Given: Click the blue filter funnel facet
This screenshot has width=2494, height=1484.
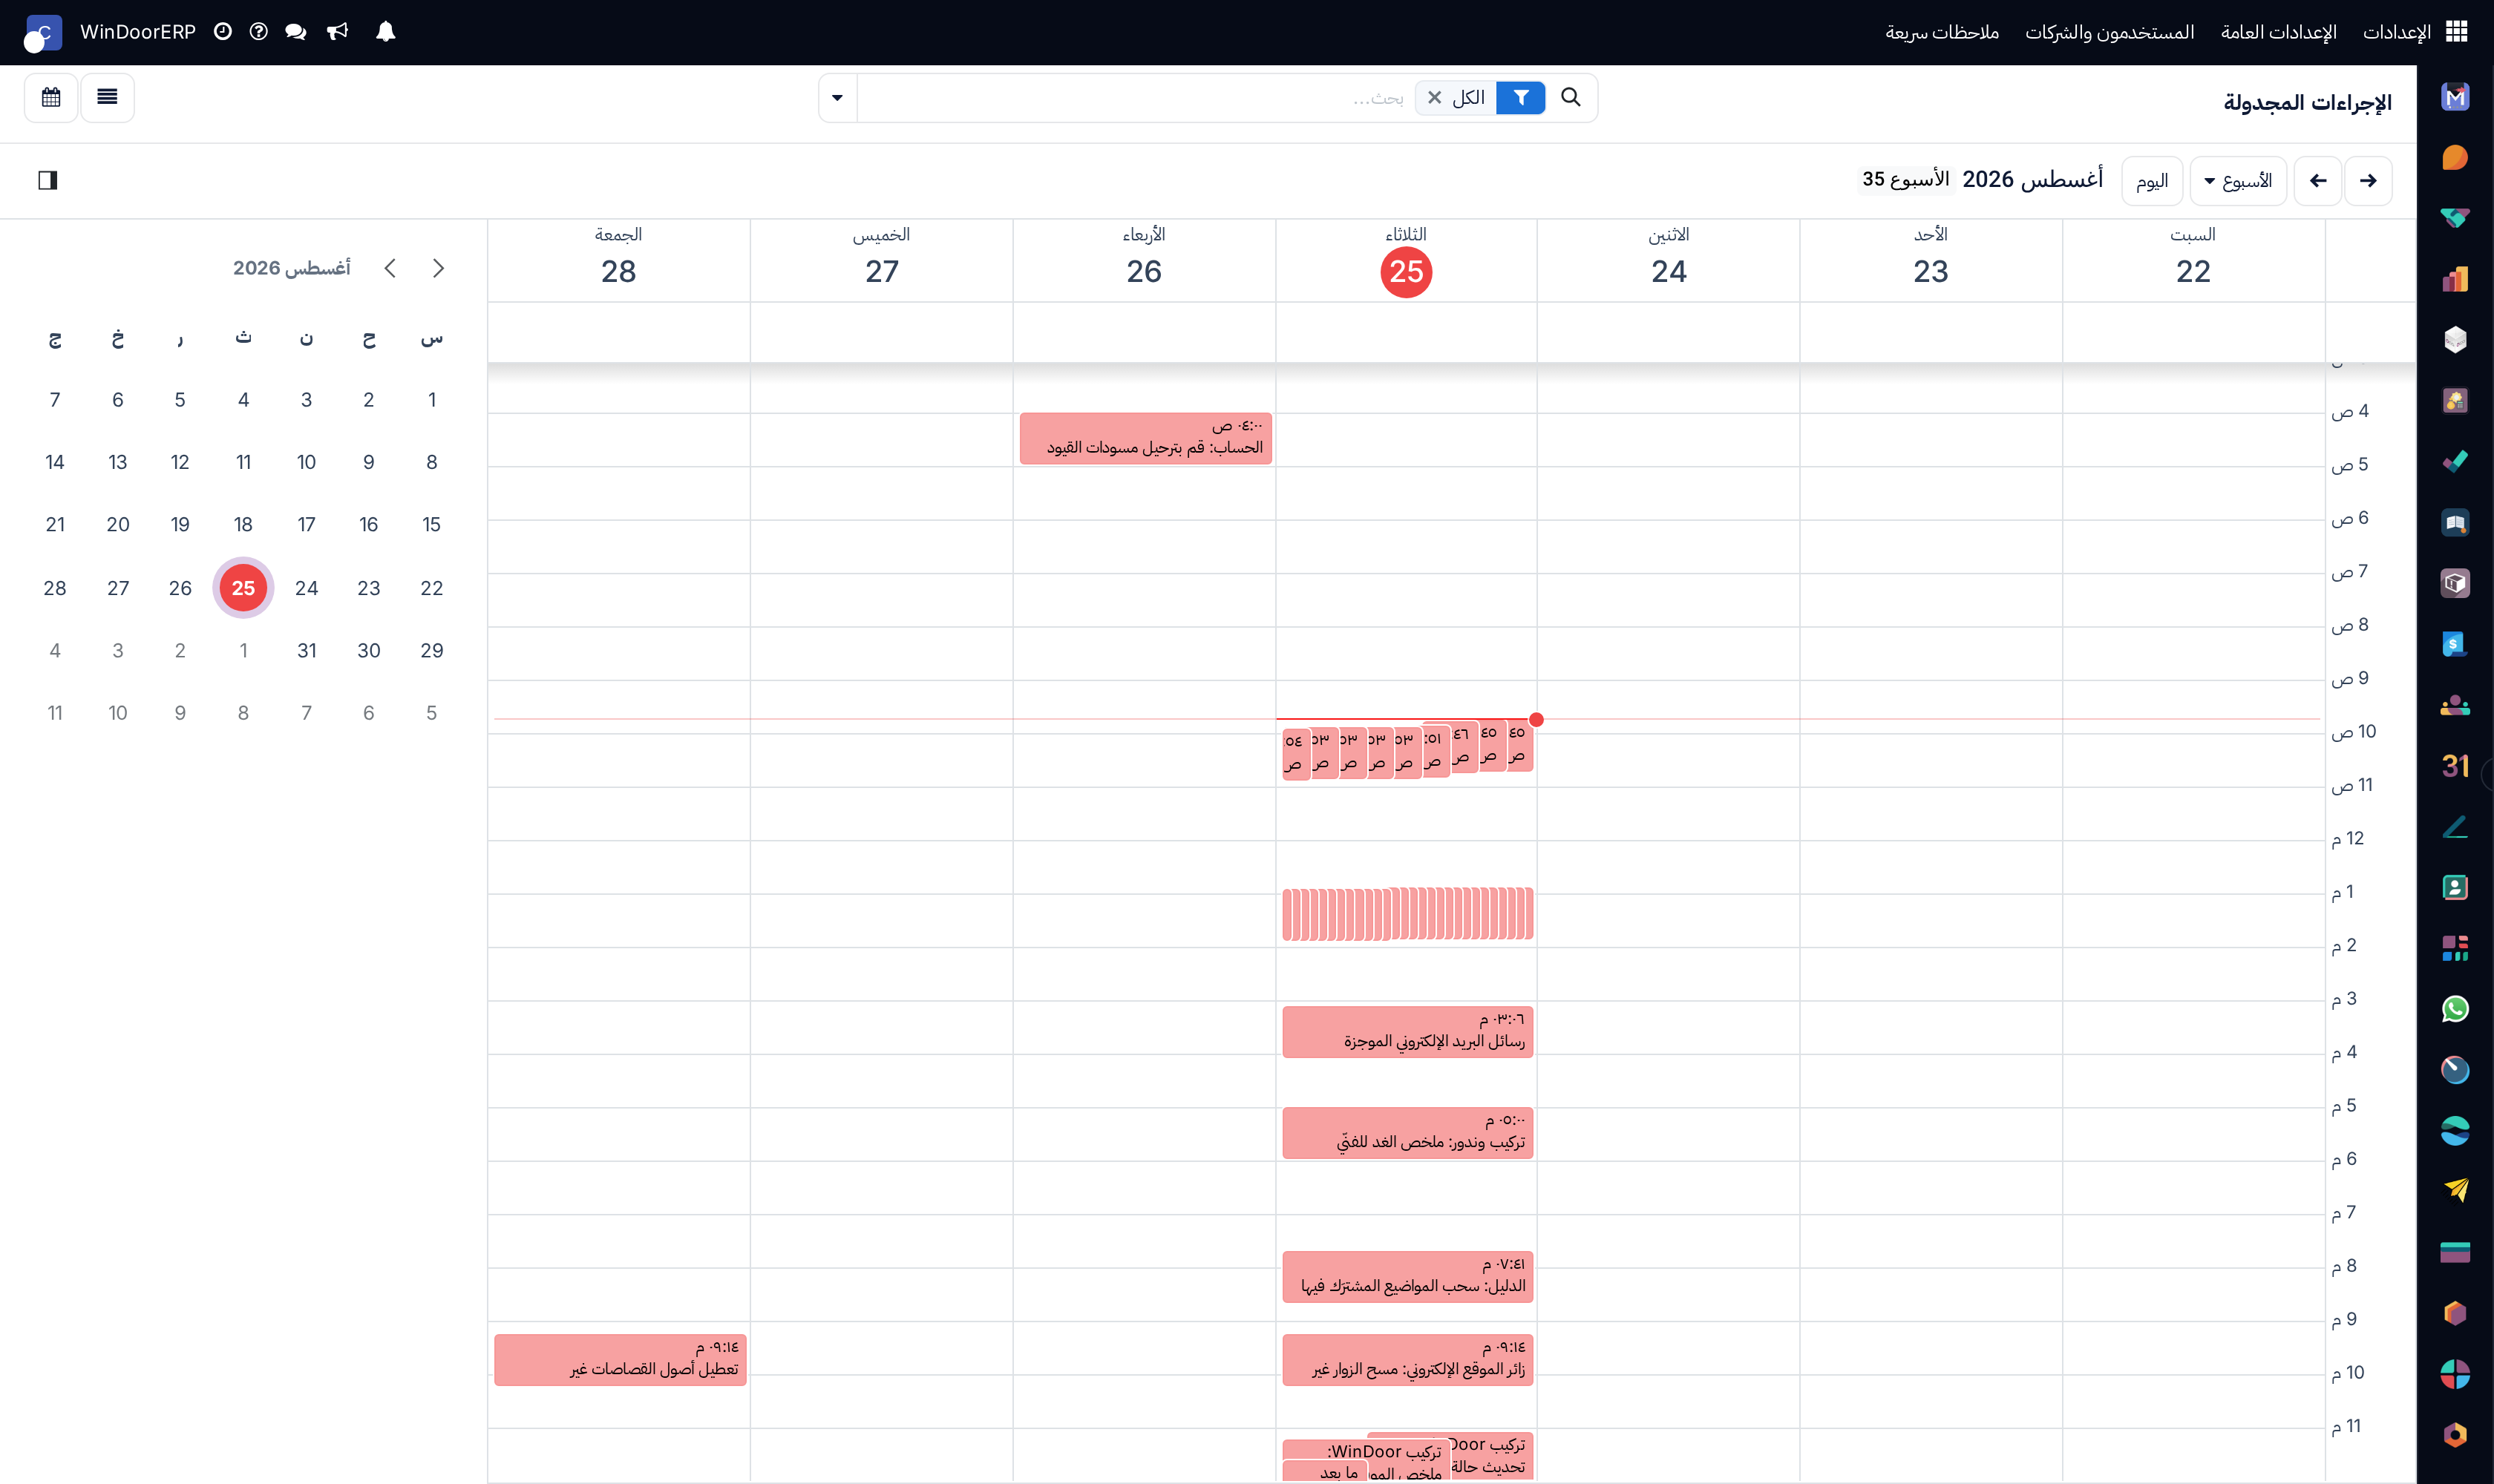Looking at the screenshot, I should pyautogui.click(x=1521, y=97).
